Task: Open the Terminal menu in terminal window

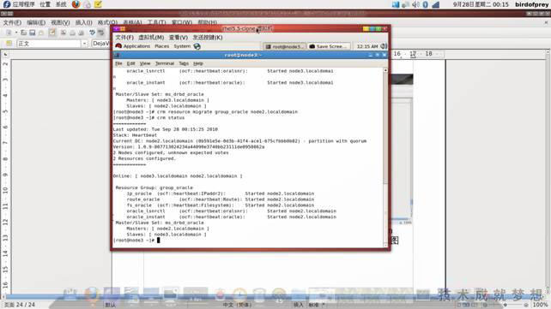Action: pos(165,63)
